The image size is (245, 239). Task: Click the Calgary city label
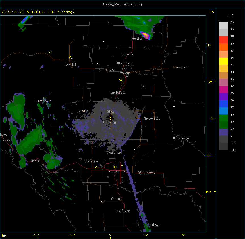(114, 171)
